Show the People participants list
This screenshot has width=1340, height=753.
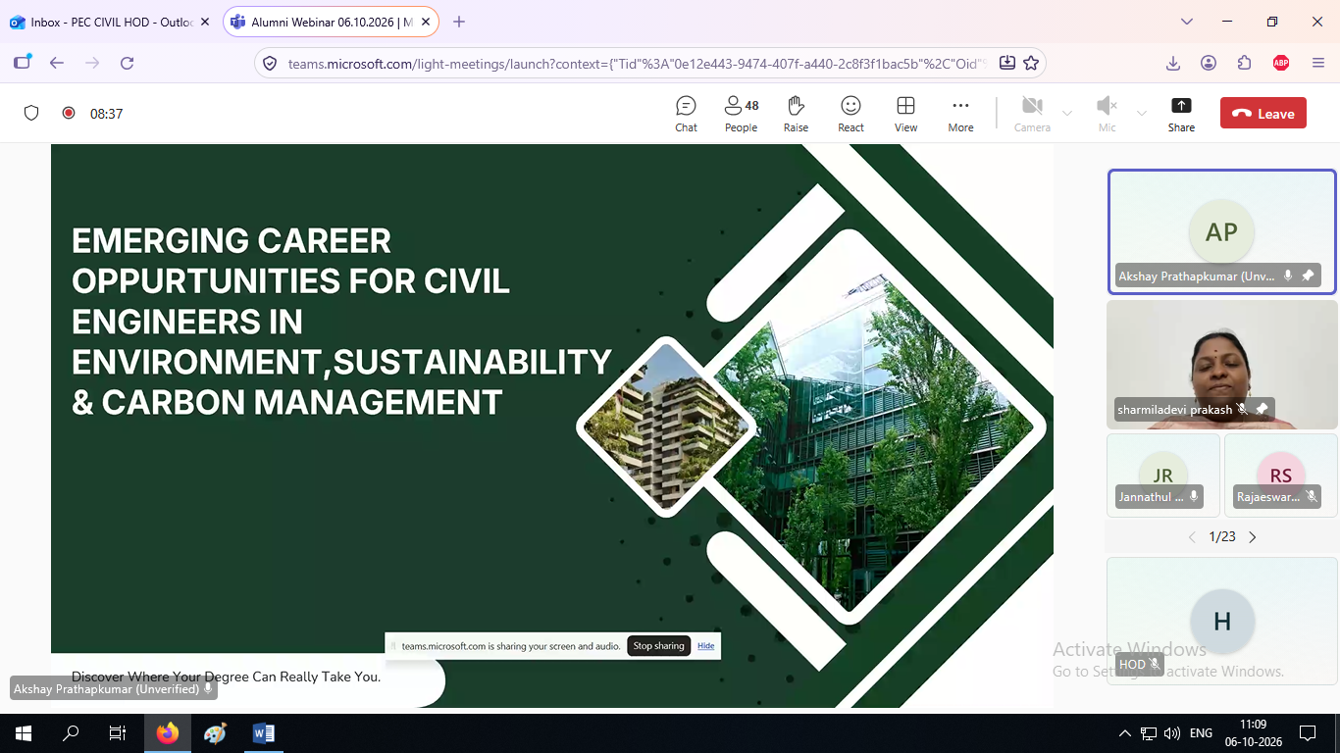741,114
